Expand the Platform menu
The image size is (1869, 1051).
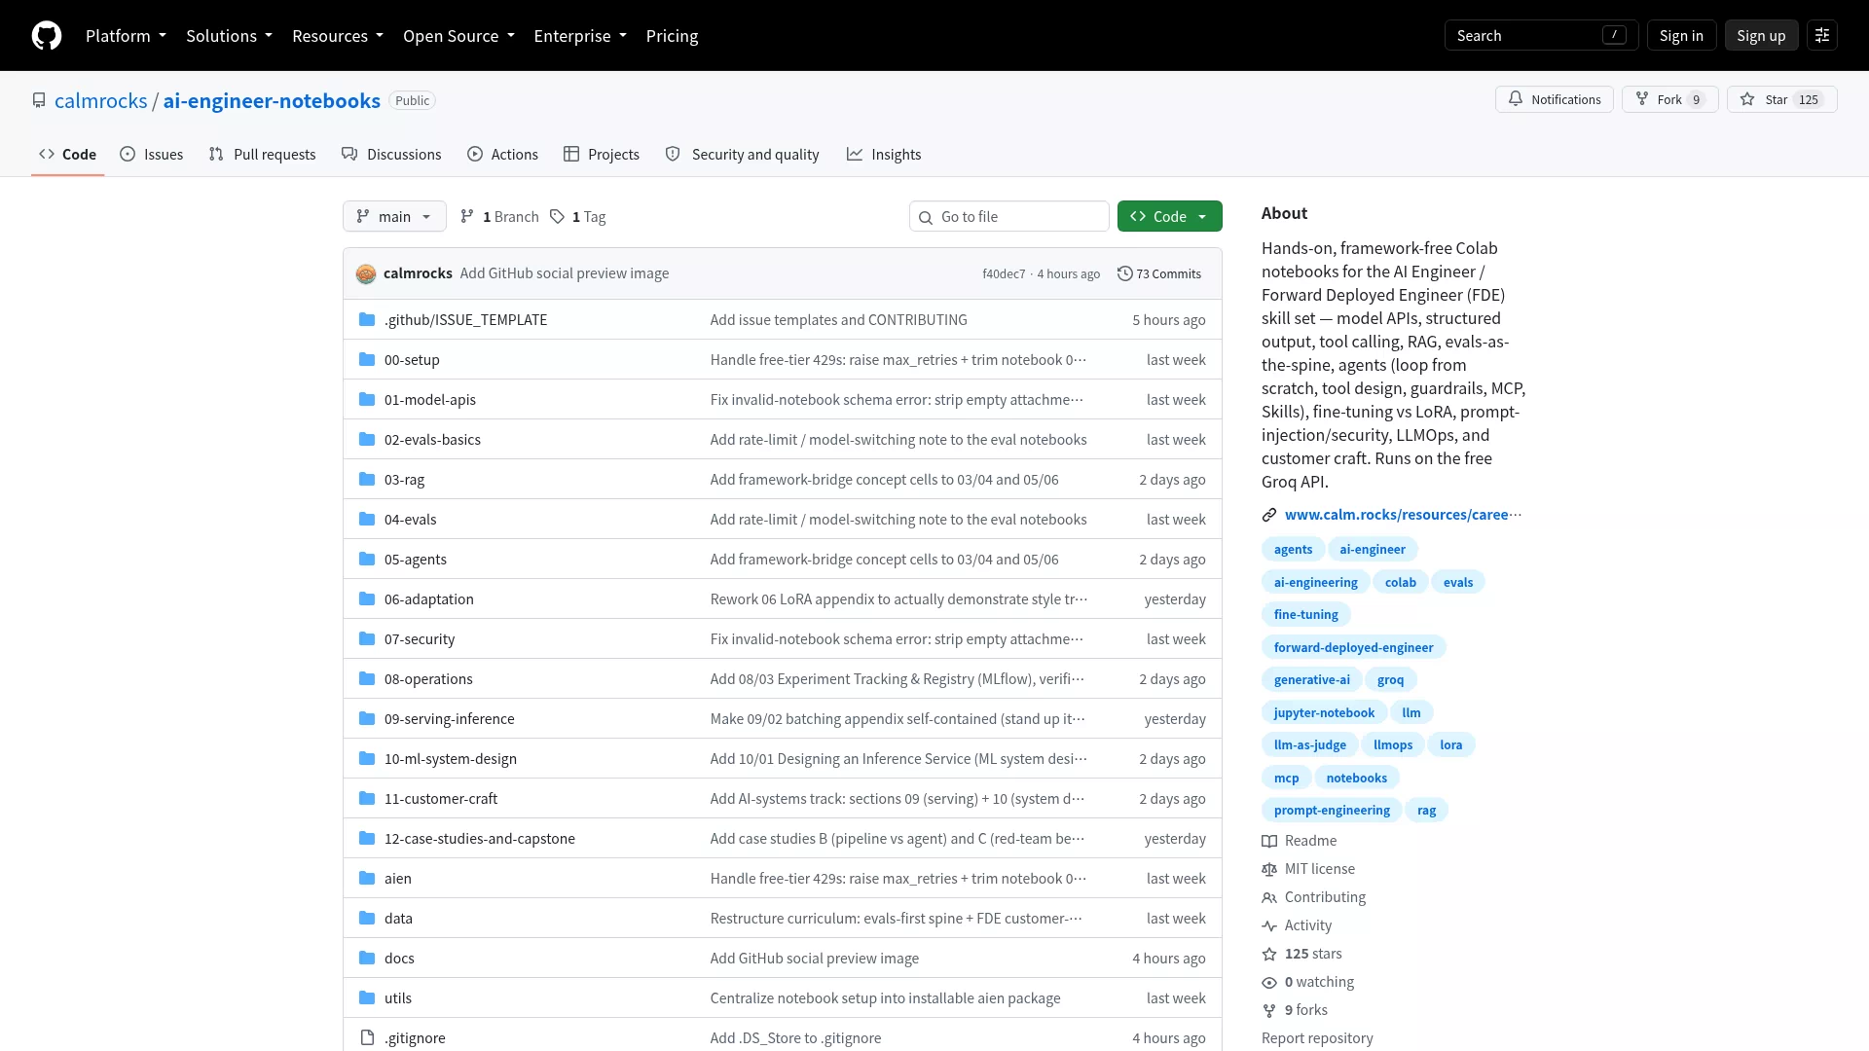[x=126, y=36]
